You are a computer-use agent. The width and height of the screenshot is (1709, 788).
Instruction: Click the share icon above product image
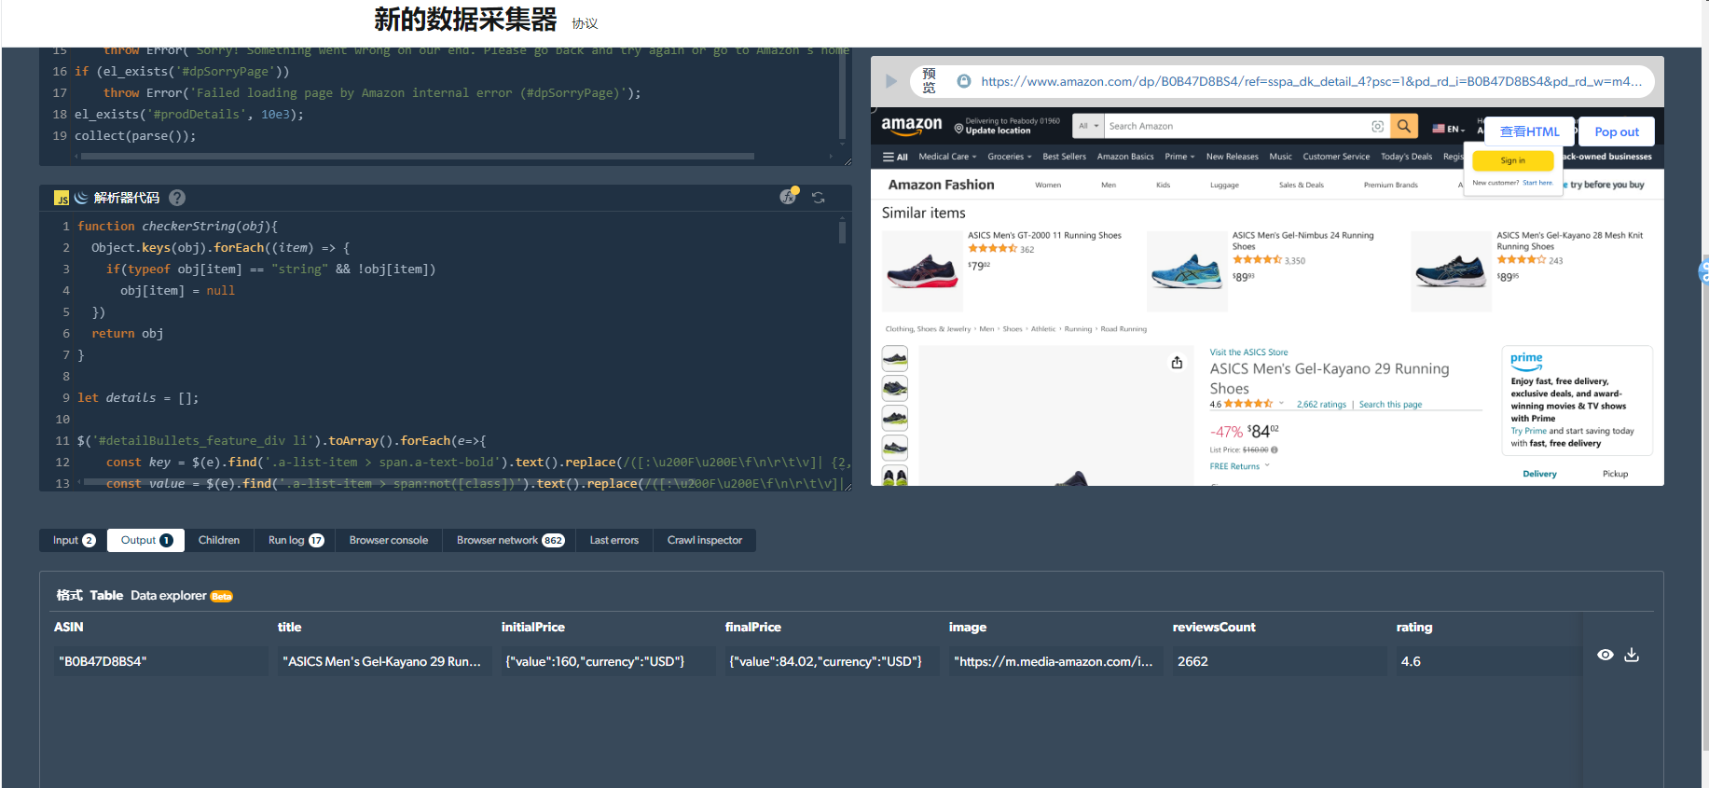pyautogui.click(x=1177, y=363)
